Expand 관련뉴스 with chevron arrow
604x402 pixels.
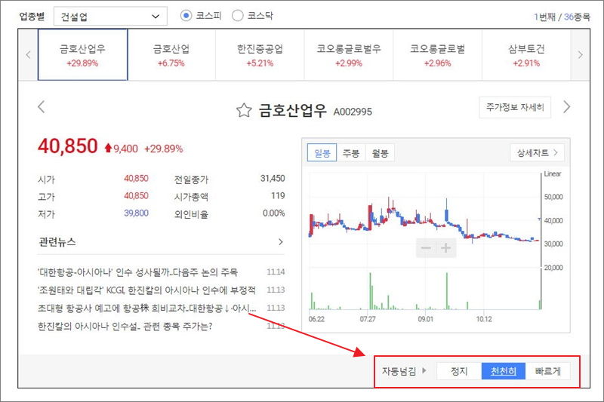point(280,241)
